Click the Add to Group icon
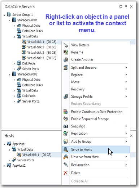 tap(66, 142)
